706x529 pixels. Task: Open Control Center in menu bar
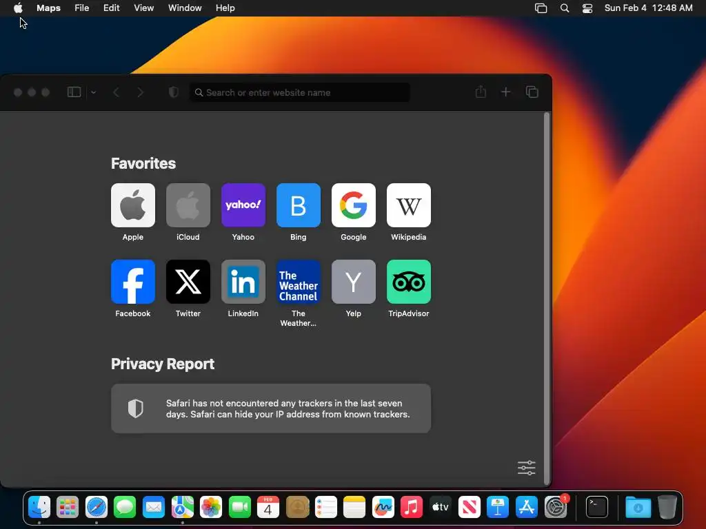point(587,8)
